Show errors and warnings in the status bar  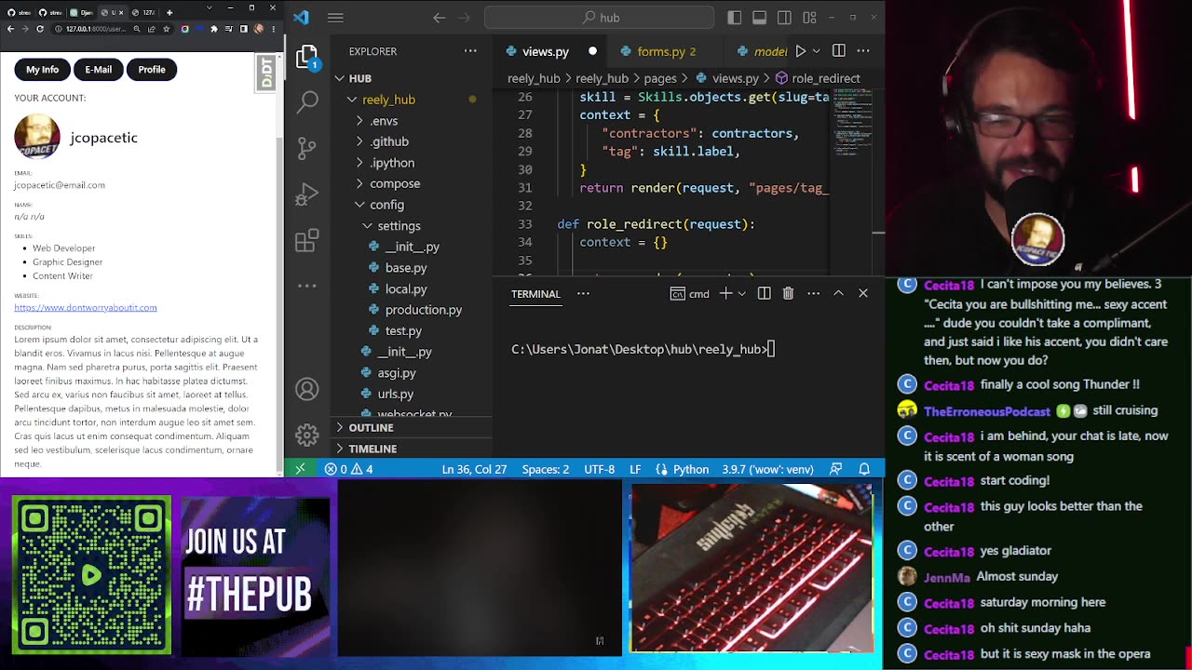pos(349,469)
